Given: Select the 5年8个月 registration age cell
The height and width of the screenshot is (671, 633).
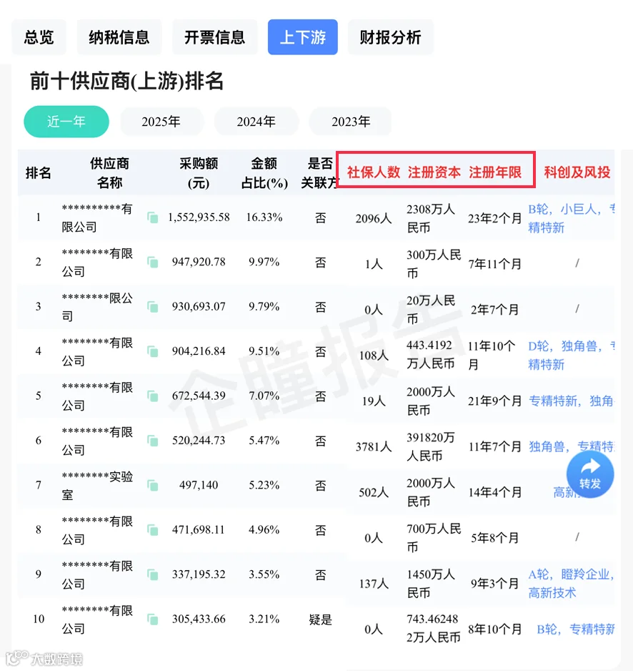Looking at the screenshot, I should tap(495, 537).
